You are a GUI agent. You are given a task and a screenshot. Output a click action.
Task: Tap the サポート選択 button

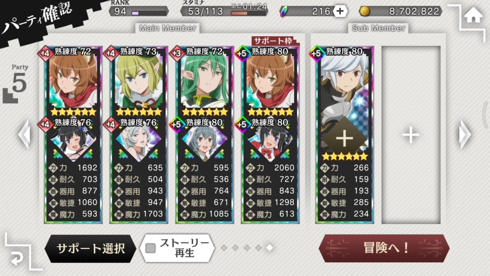(91, 248)
